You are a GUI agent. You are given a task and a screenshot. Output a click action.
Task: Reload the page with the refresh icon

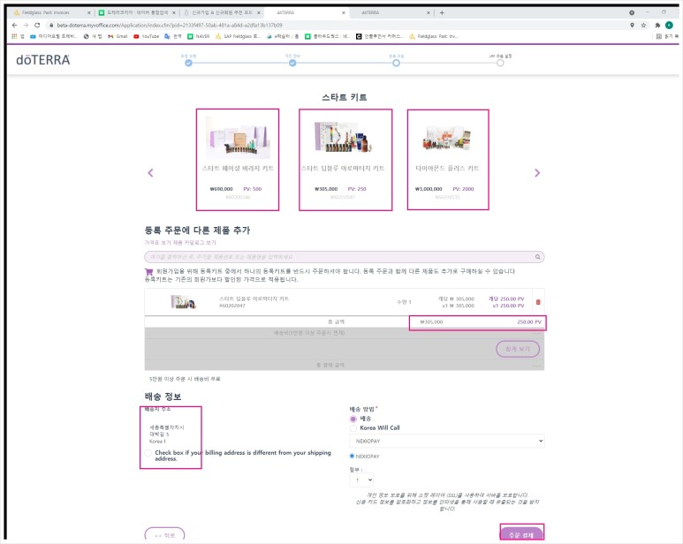pyautogui.click(x=37, y=26)
